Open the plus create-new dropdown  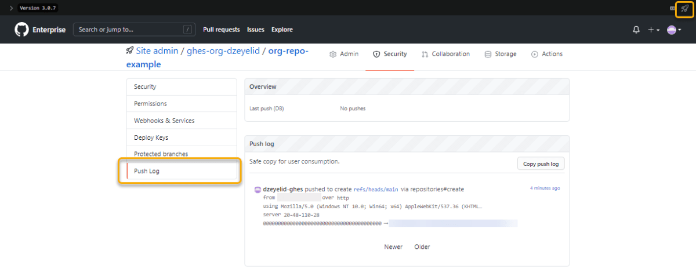(654, 30)
